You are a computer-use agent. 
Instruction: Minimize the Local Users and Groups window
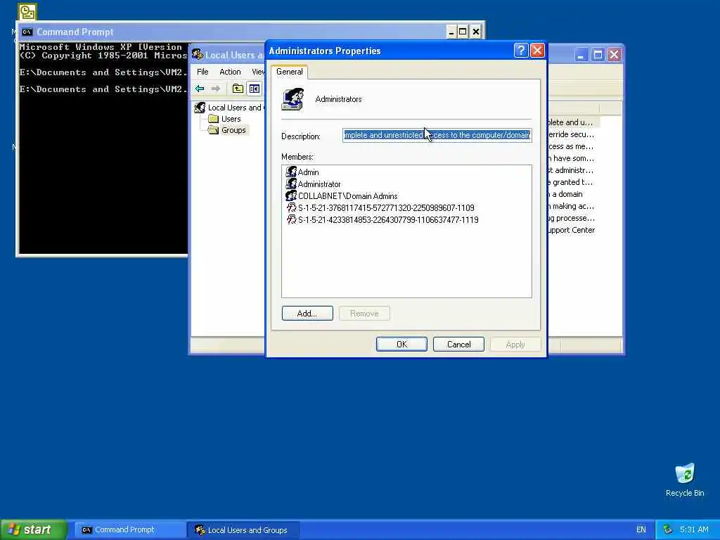[x=581, y=55]
